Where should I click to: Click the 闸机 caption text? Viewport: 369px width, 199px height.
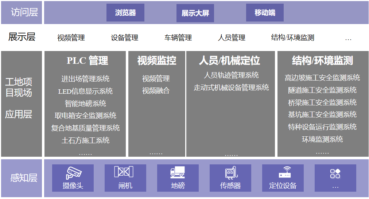click(x=125, y=186)
